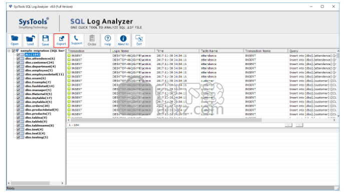Toggle dbo.products(7) checkbox

click(18, 114)
